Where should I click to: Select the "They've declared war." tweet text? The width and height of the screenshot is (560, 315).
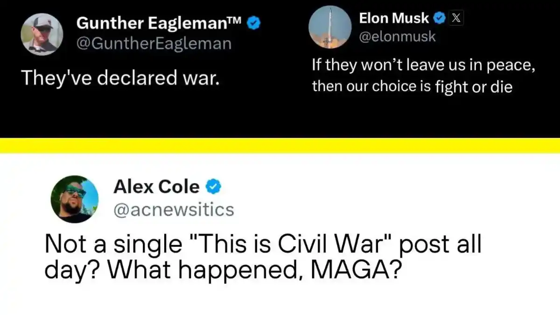click(120, 77)
